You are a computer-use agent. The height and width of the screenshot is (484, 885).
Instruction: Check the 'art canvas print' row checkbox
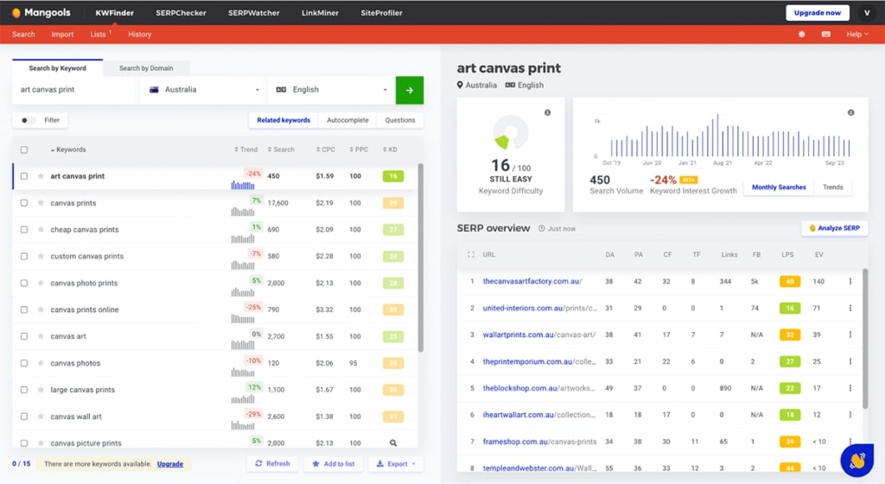click(23, 176)
